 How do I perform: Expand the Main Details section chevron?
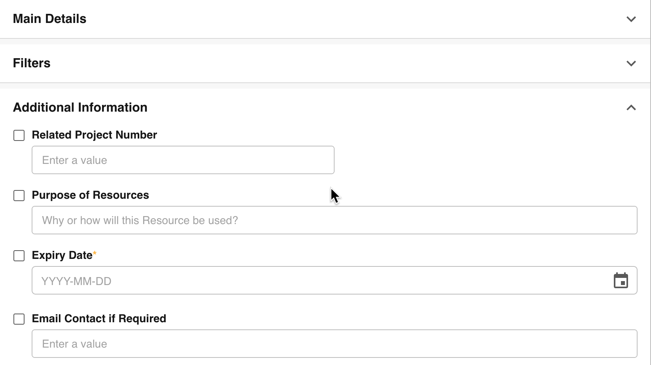tap(631, 19)
